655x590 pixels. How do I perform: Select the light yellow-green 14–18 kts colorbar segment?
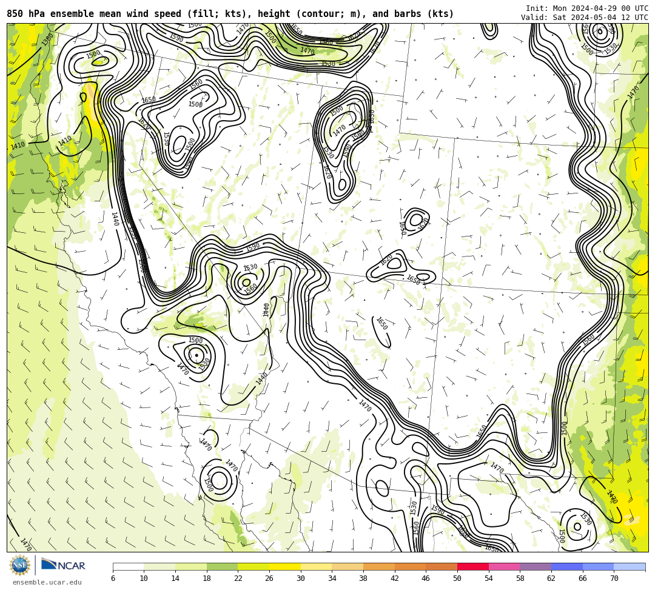point(191,566)
